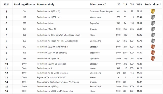The image size is (163, 94).
Task: Click the silver shield in the Opatów row
Action: (x=153, y=29)
